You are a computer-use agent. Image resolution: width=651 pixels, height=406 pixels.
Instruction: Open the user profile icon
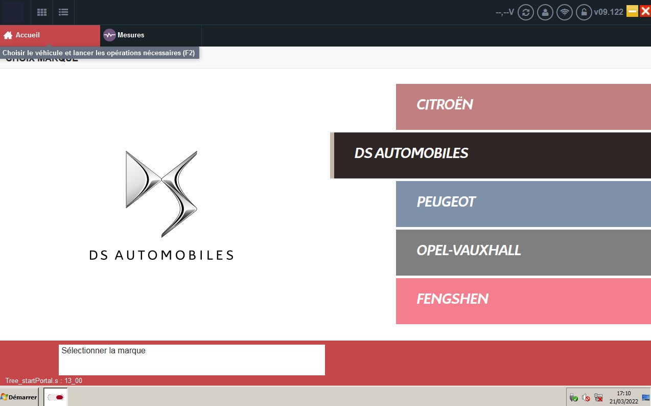click(545, 12)
